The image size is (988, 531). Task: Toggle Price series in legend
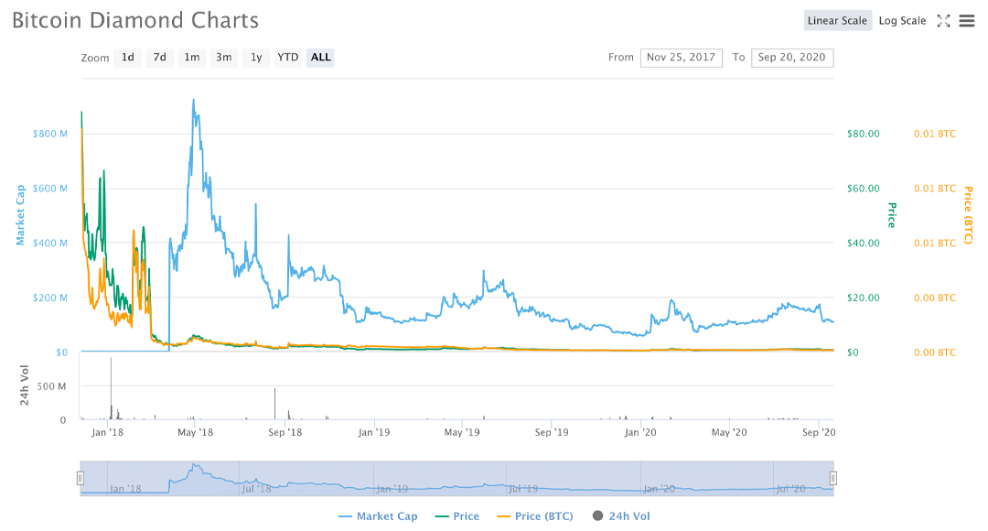coord(457,515)
